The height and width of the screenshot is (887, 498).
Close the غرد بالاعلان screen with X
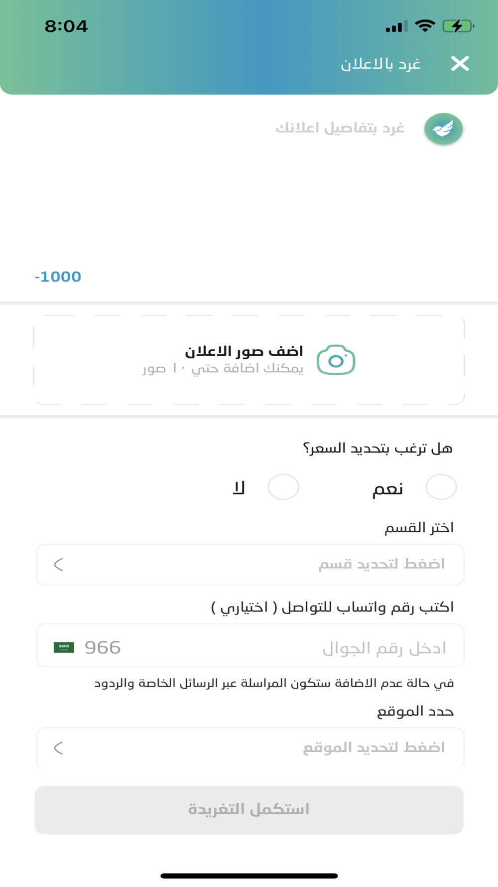pos(460,63)
